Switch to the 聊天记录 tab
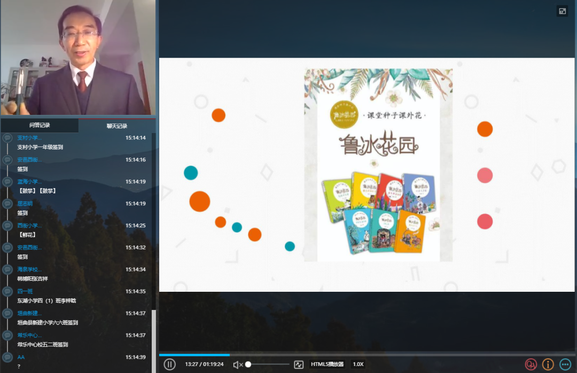This screenshot has height=373, width=577. pos(117,126)
